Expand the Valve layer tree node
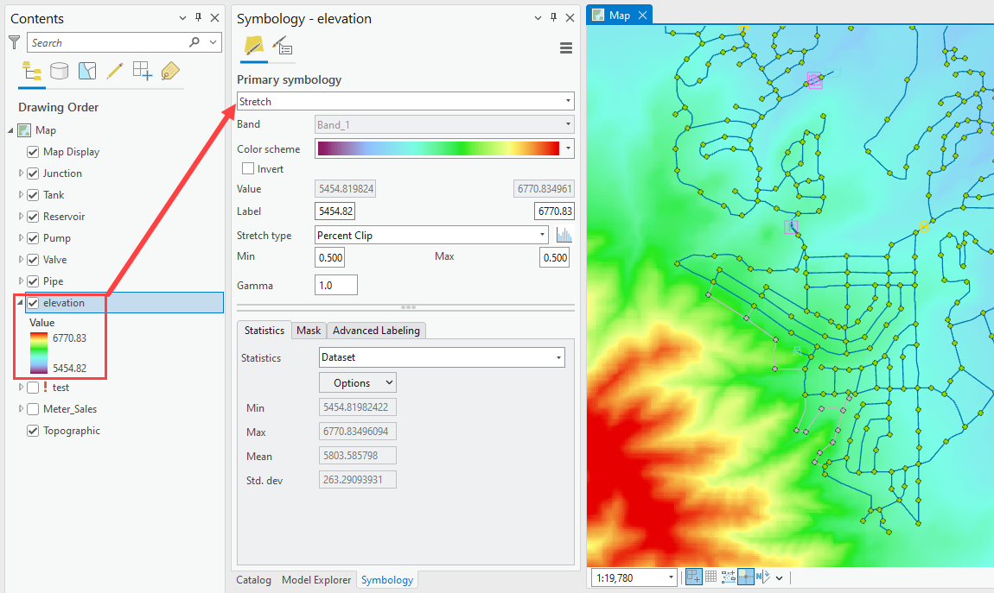This screenshot has height=593, width=994. tap(21, 260)
